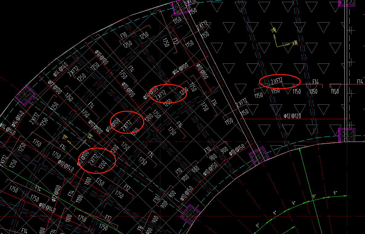Select the Φ12@120 rebar annotation text

tap(292, 115)
